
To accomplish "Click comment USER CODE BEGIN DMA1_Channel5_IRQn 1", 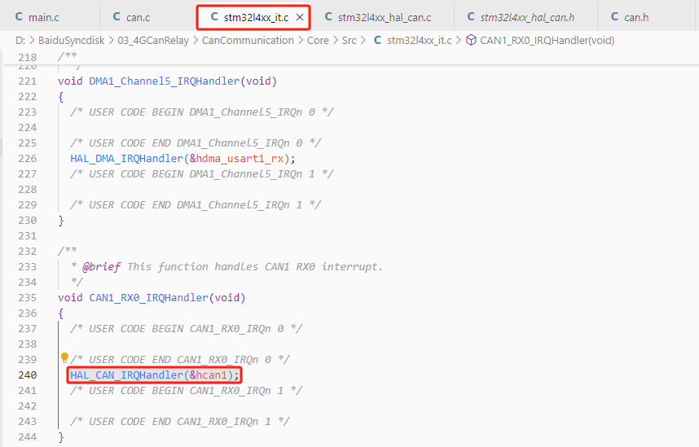I will pos(202,174).
